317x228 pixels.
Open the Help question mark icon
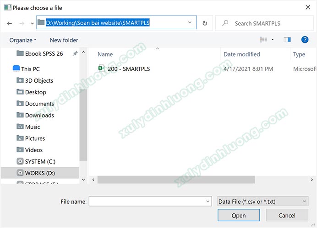(x=305, y=40)
